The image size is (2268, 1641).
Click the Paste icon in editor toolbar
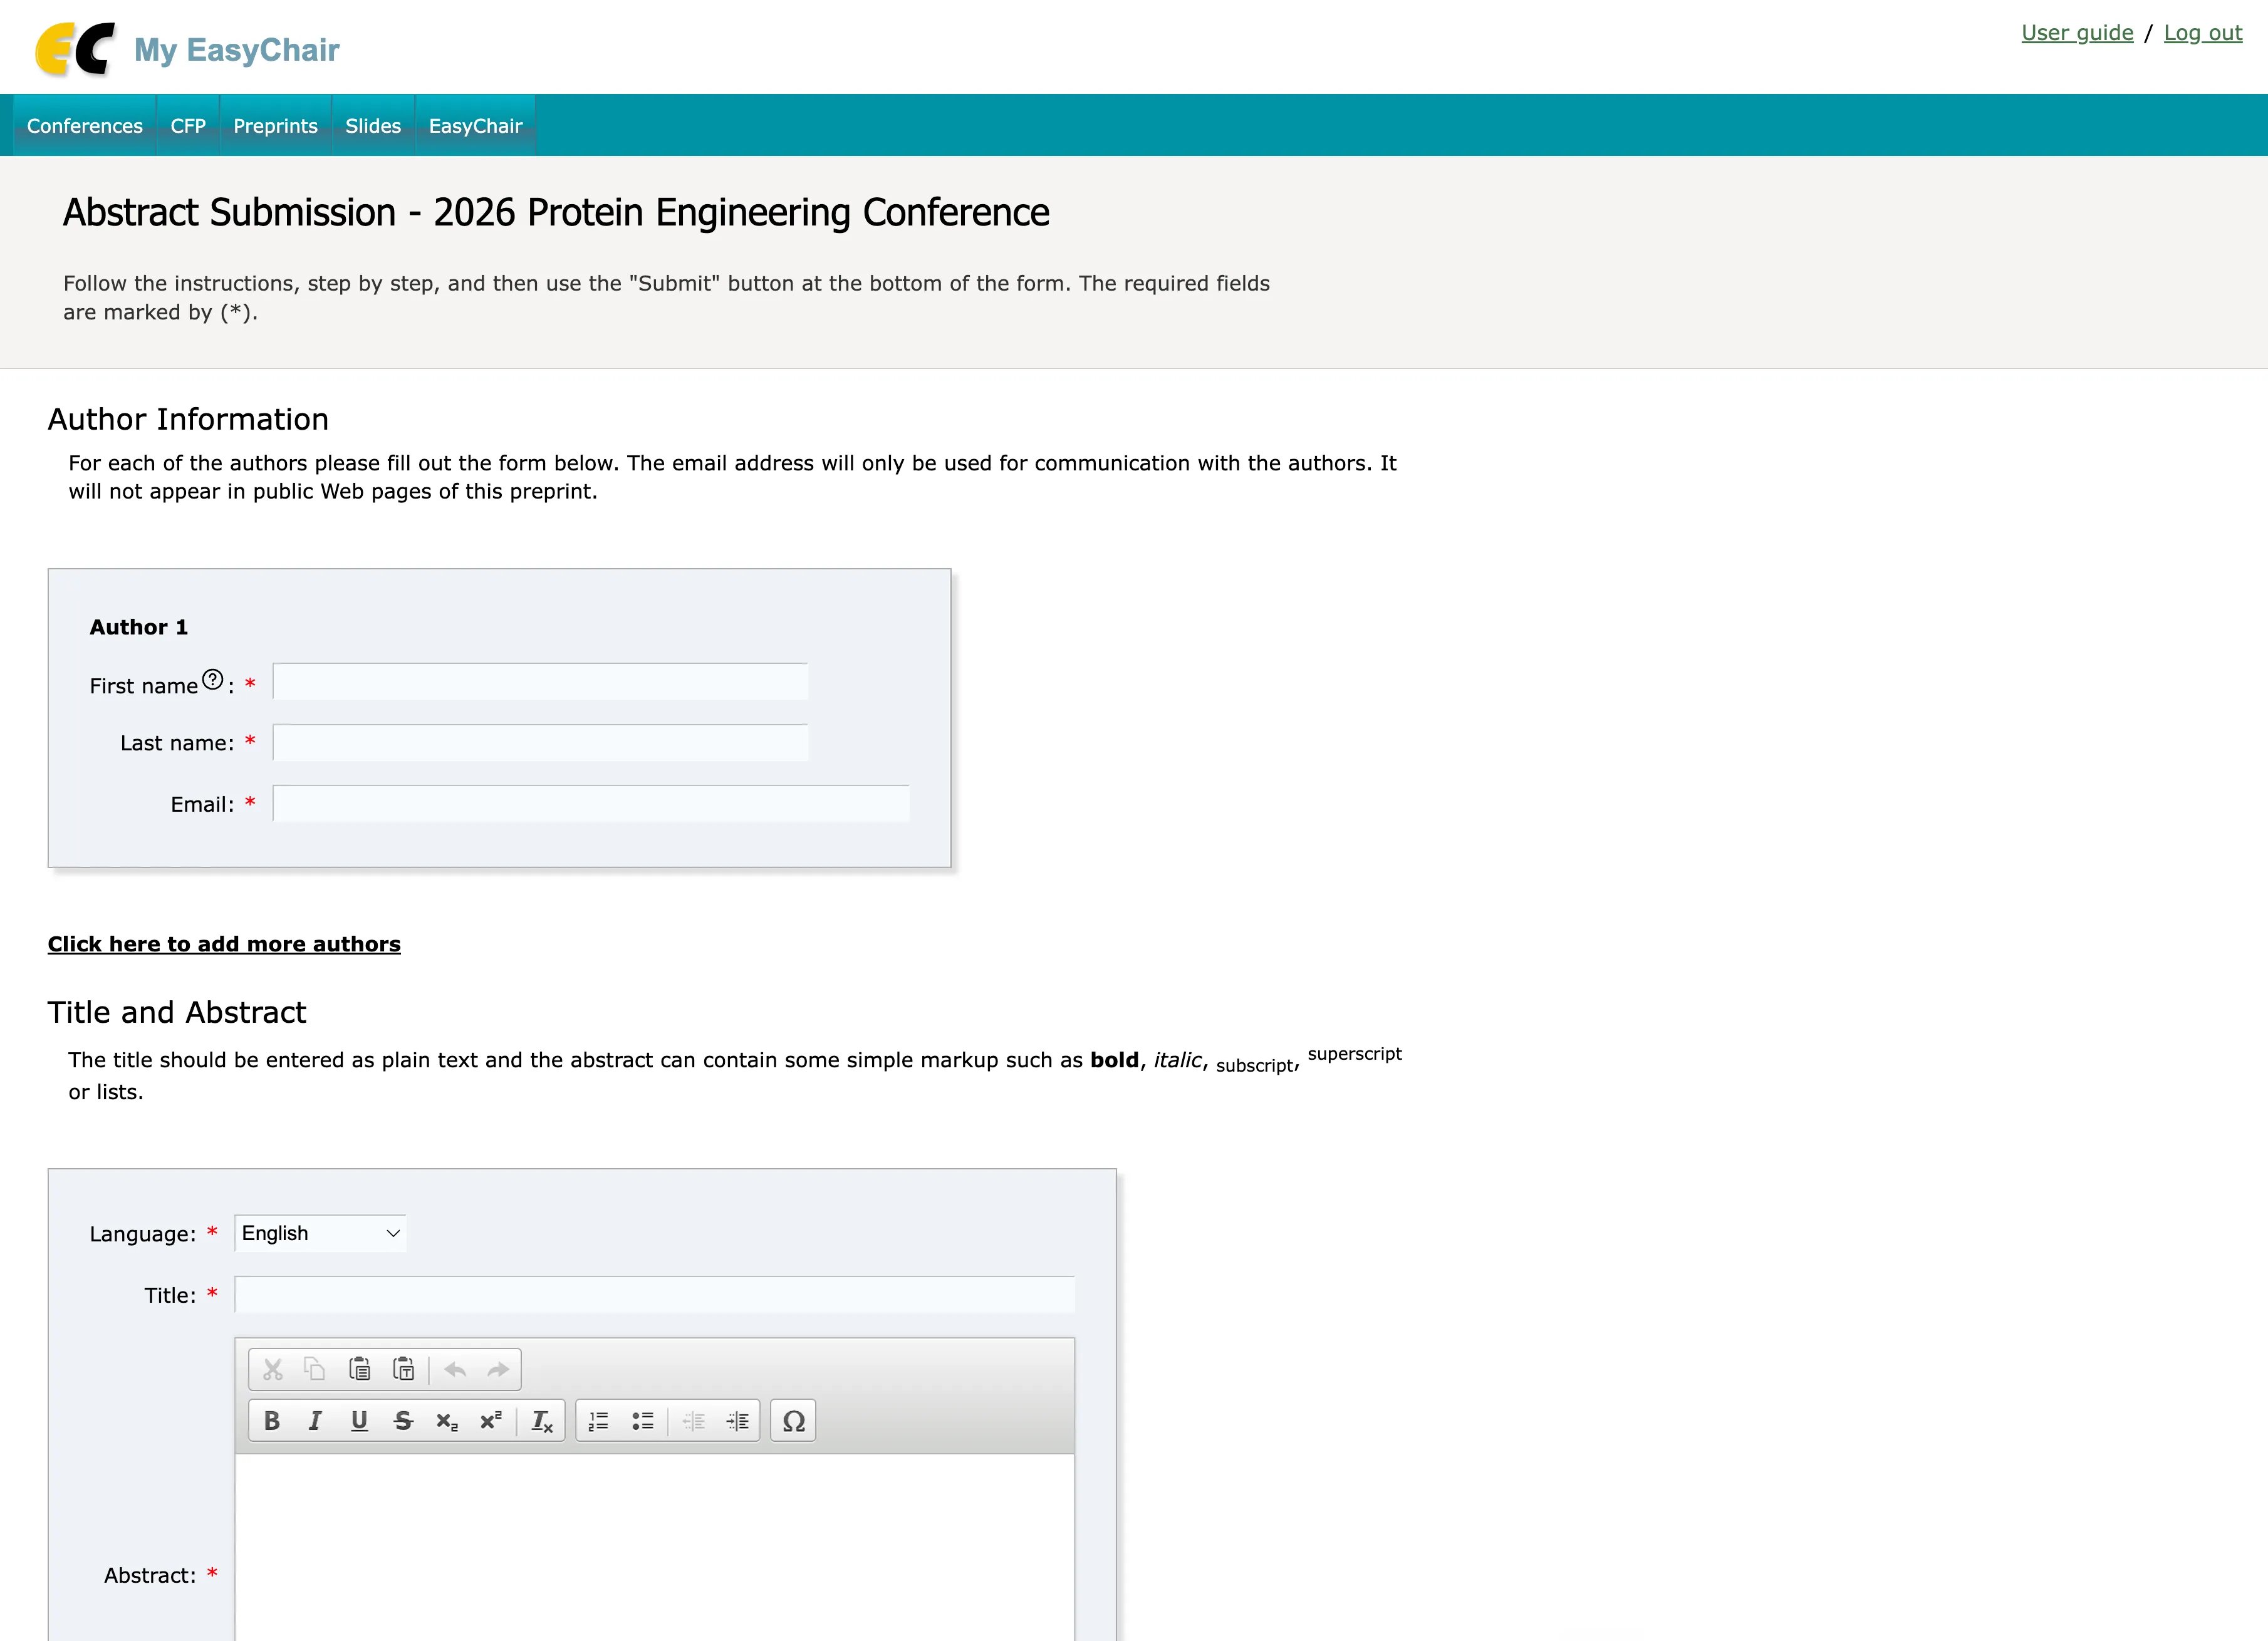360,1369
